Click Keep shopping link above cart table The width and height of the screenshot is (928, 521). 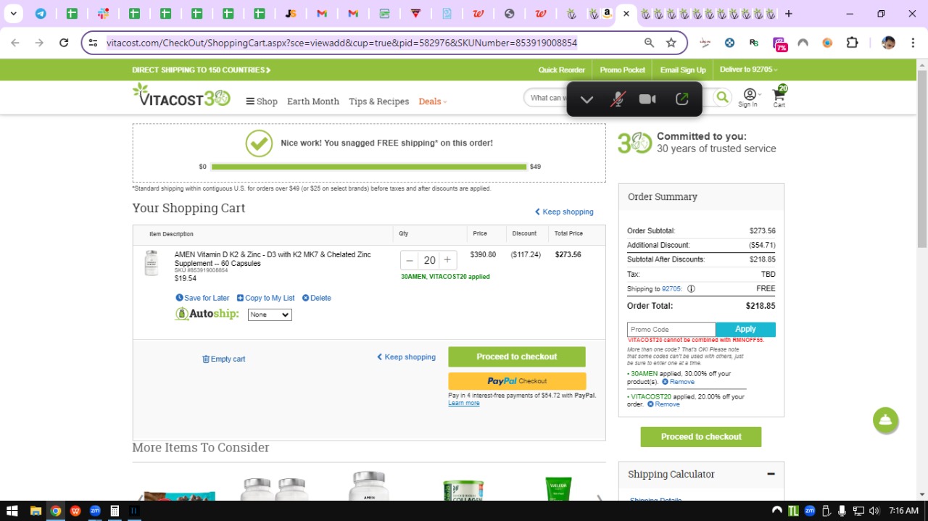[x=564, y=212]
